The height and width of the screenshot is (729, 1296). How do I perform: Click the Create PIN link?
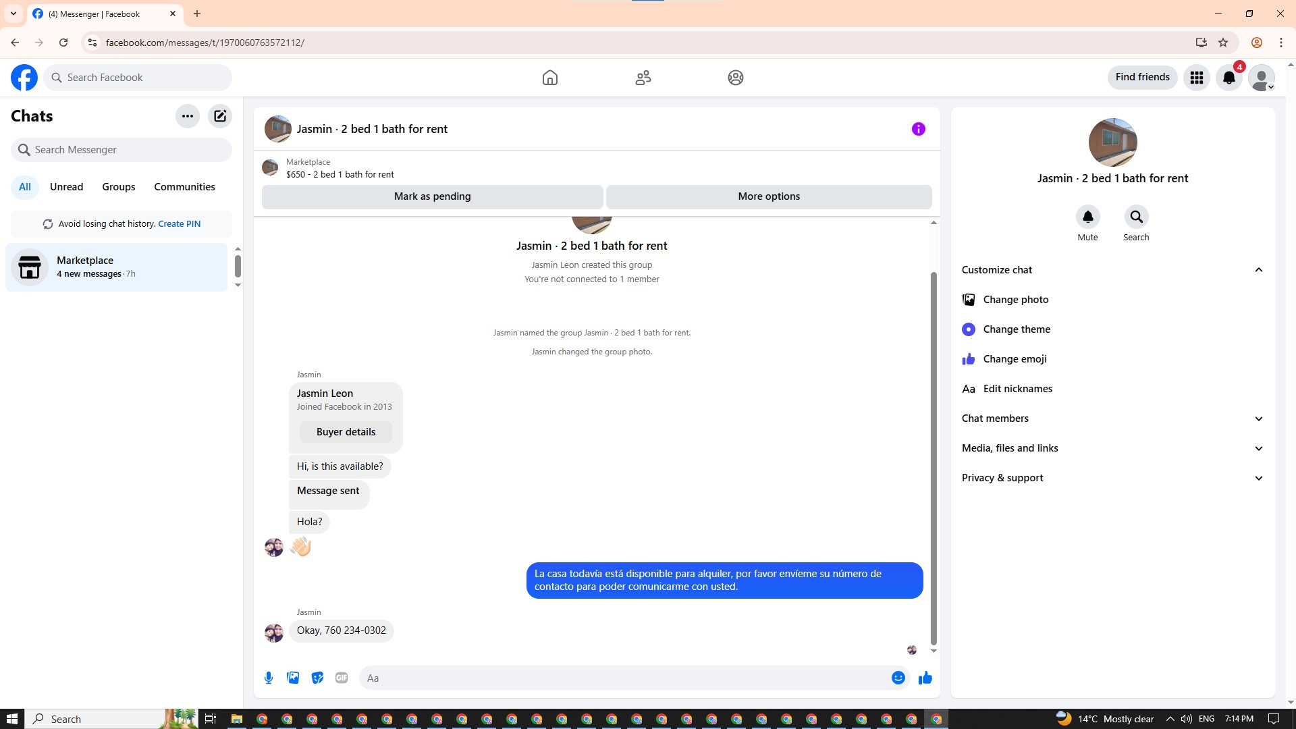coord(179,224)
